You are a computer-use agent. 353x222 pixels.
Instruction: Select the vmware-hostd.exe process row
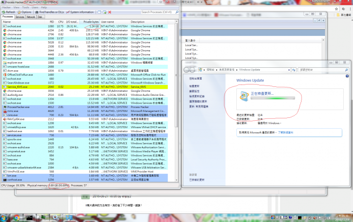(85, 67)
